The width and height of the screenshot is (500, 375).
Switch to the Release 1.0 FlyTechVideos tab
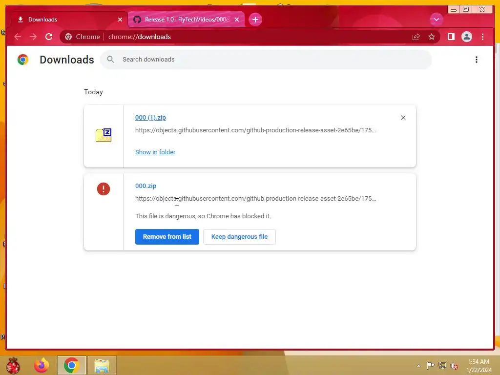[187, 20]
